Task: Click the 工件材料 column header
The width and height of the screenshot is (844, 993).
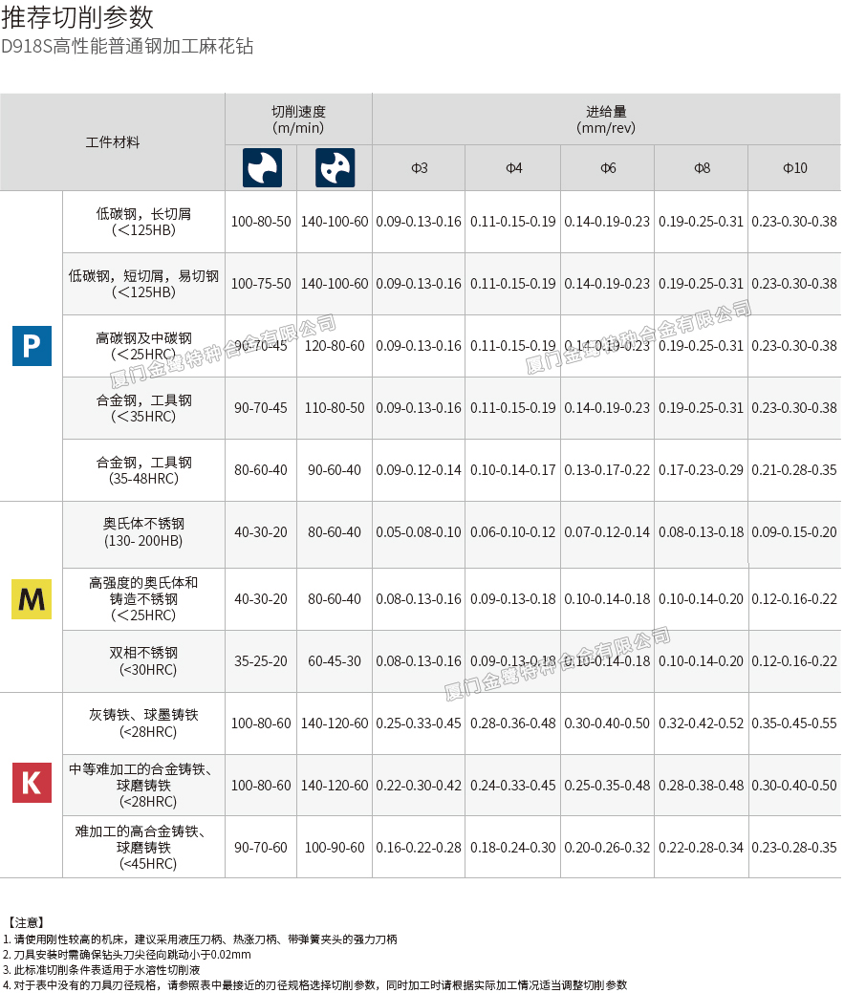Action: click(113, 142)
